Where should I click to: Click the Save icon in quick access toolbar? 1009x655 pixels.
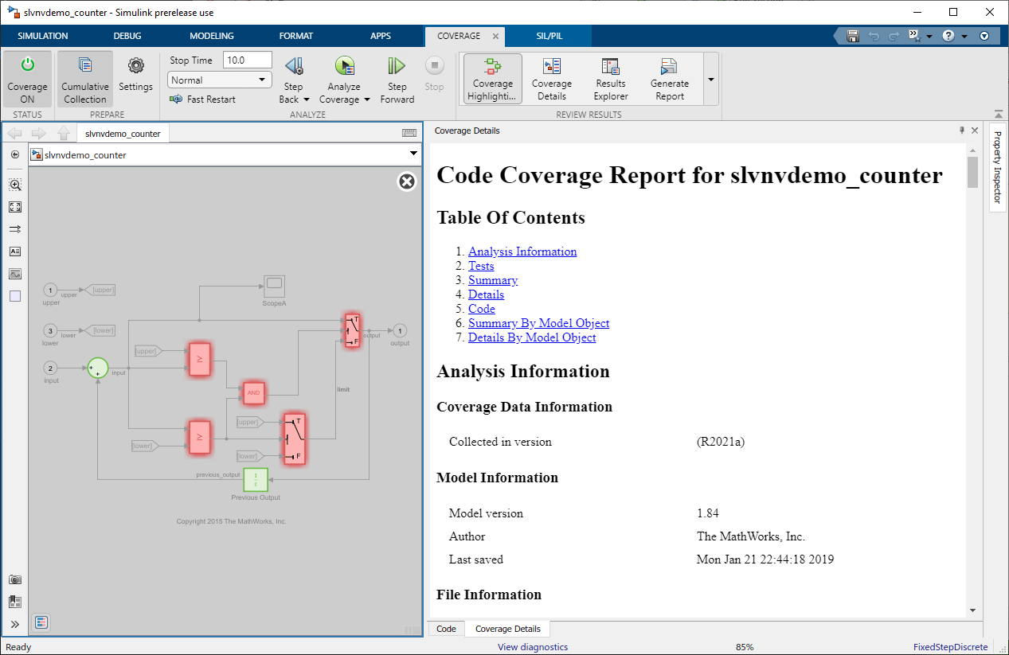853,36
